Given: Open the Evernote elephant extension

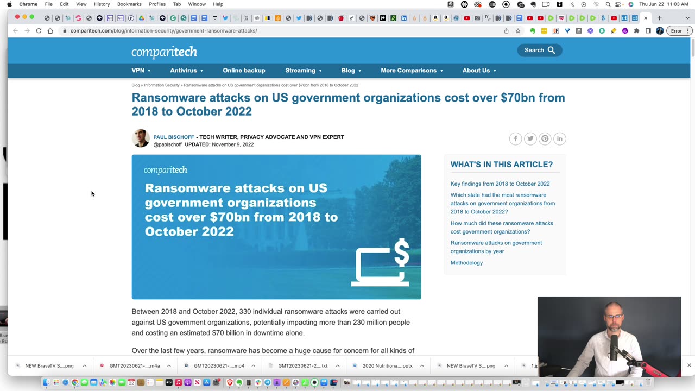Looking at the screenshot, I should (x=533, y=31).
